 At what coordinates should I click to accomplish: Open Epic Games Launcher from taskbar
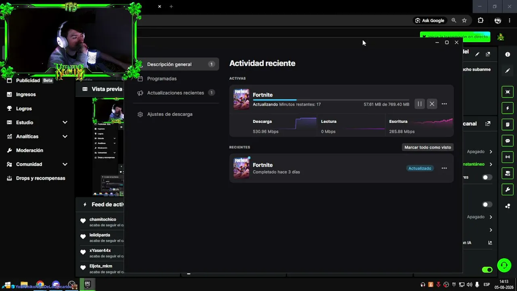(x=87, y=285)
